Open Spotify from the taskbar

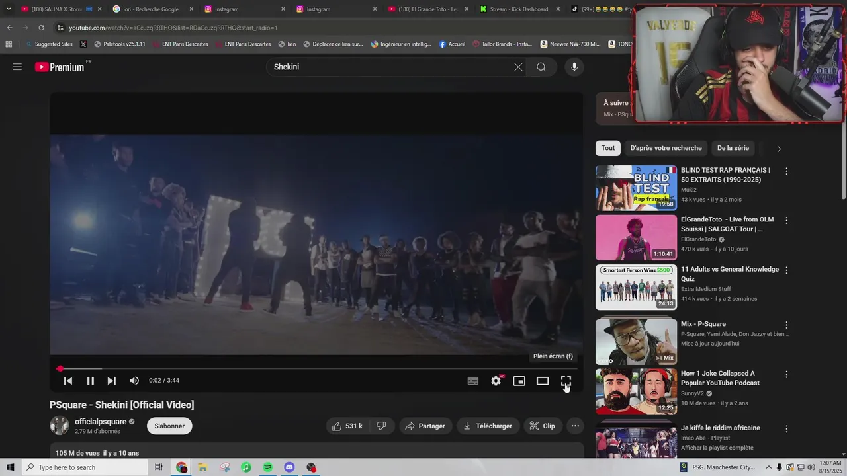coord(267,467)
